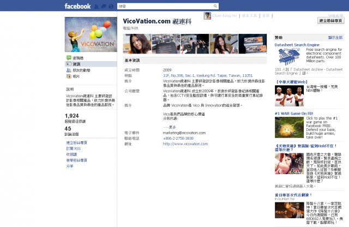
Task: Open Datasheet Search Engine ad title
Action: coord(297,45)
